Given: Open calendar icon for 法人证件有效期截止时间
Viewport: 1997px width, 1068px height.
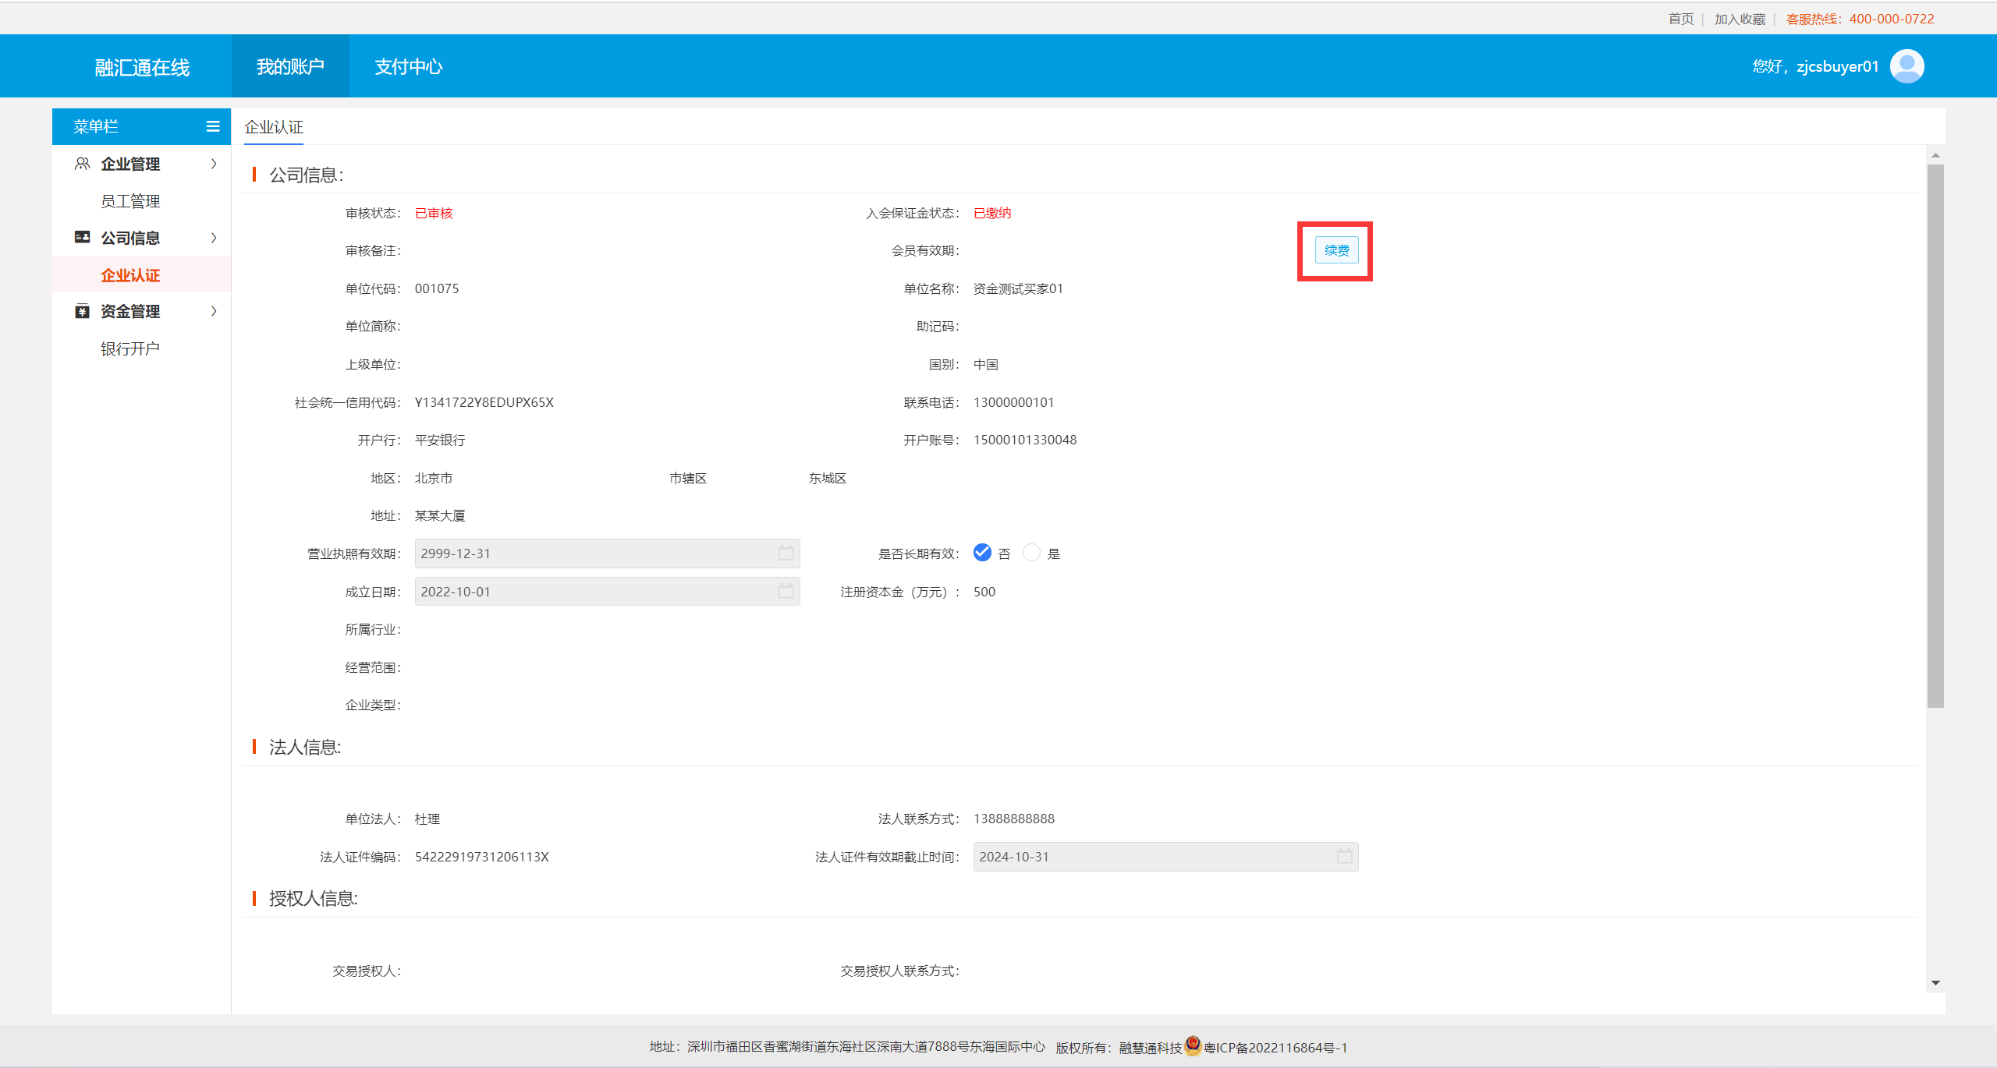Looking at the screenshot, I should tap(1344, 856).
